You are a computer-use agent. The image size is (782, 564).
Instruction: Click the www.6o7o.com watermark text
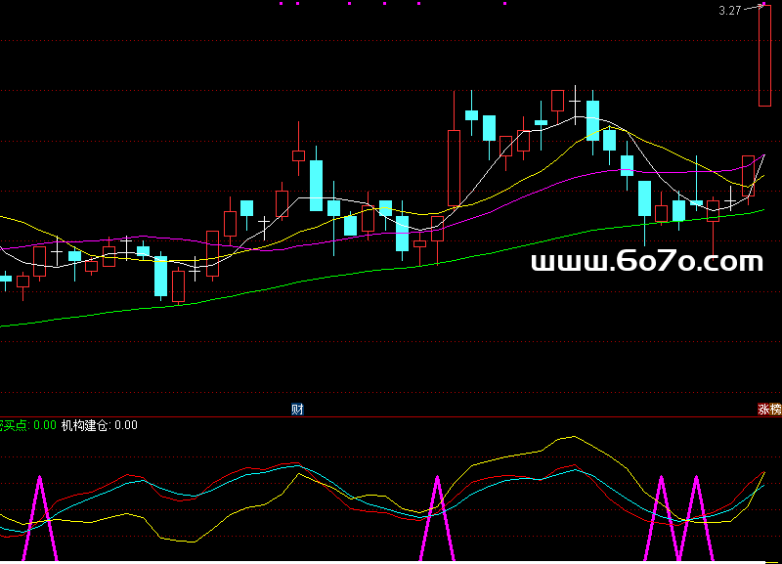click(646, 262)
